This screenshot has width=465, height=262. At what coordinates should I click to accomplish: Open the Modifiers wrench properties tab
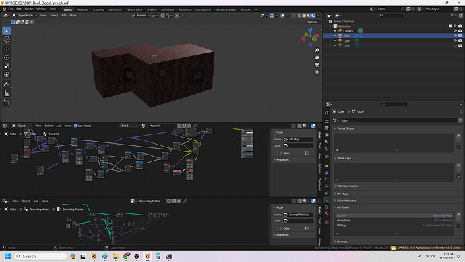pyautogui.click(x=326, y=173)
